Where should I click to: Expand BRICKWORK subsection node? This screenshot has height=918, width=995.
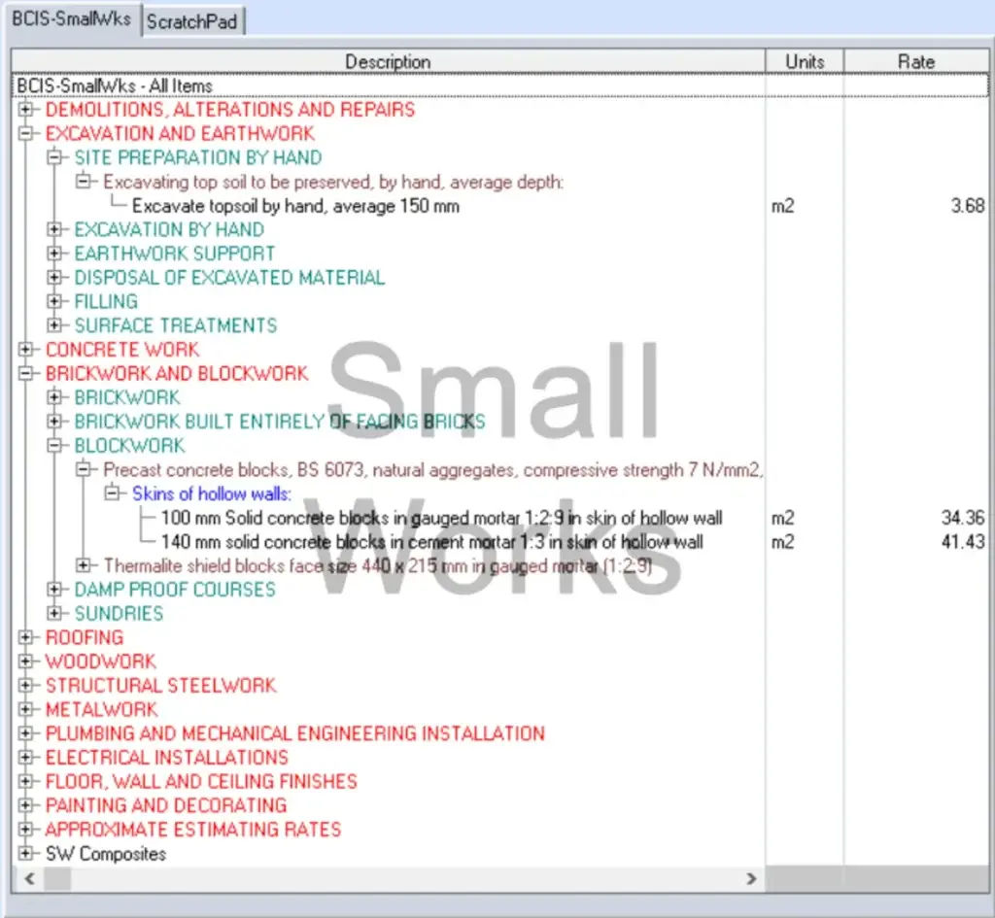point(54,397)
